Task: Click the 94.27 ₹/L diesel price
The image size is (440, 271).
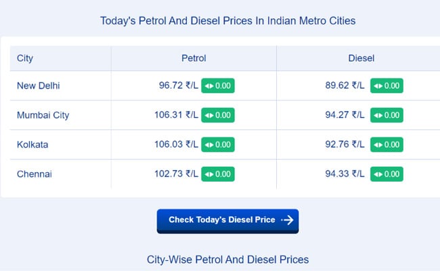Action: tap(345, 115)
